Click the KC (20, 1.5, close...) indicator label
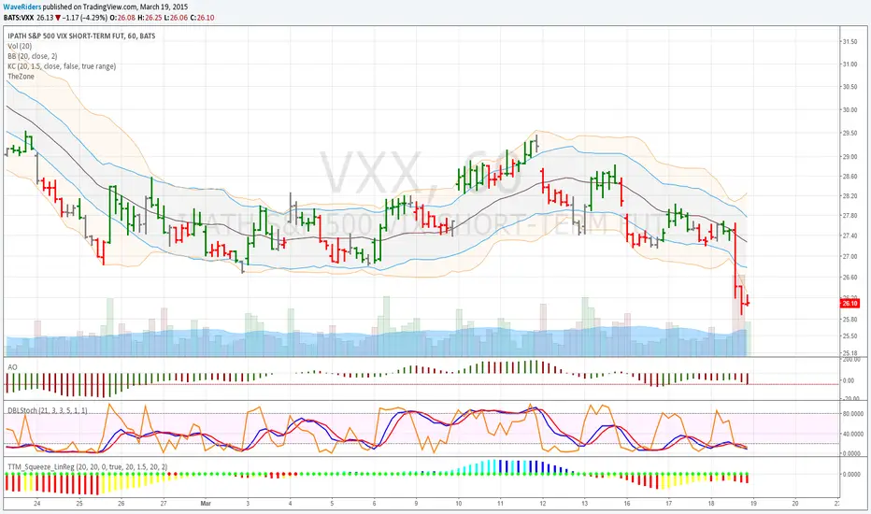Viewport: 871px width, 514px height. 62,66
